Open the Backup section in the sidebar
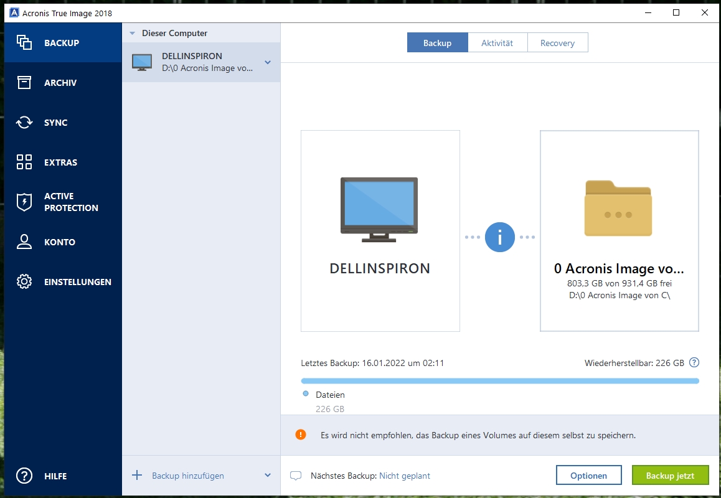721x498 pixels. tap(63, 43)
